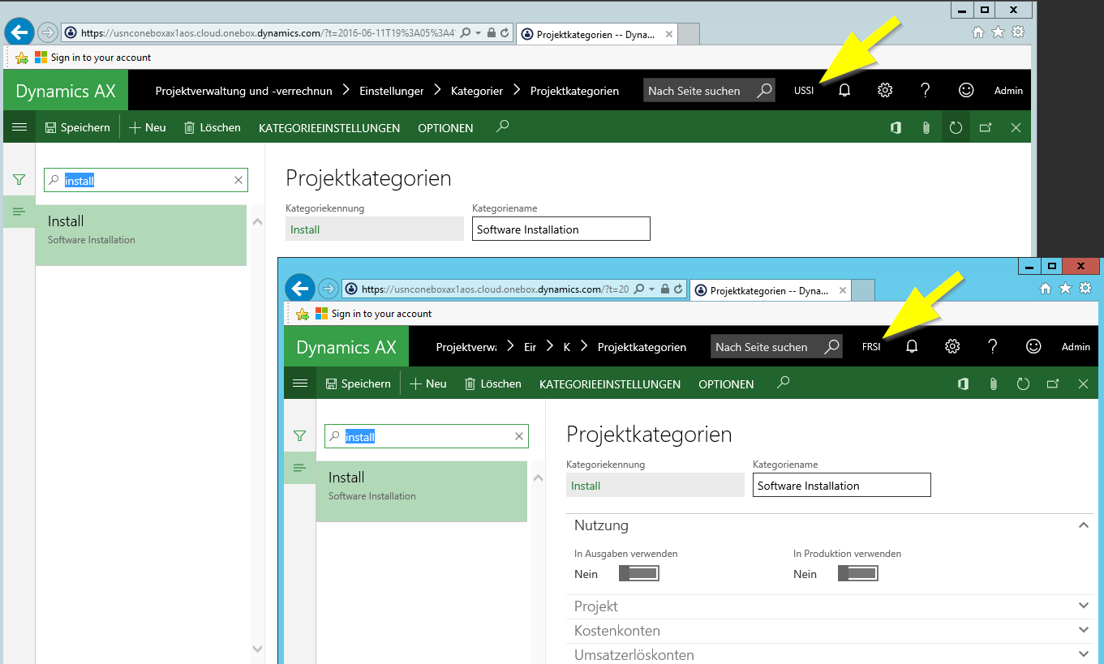
Task: Open the settings gear in the FRSI window
Action: (x=952, y=347)
